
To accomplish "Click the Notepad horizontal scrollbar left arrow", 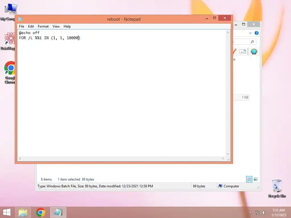I will [20, 158].
